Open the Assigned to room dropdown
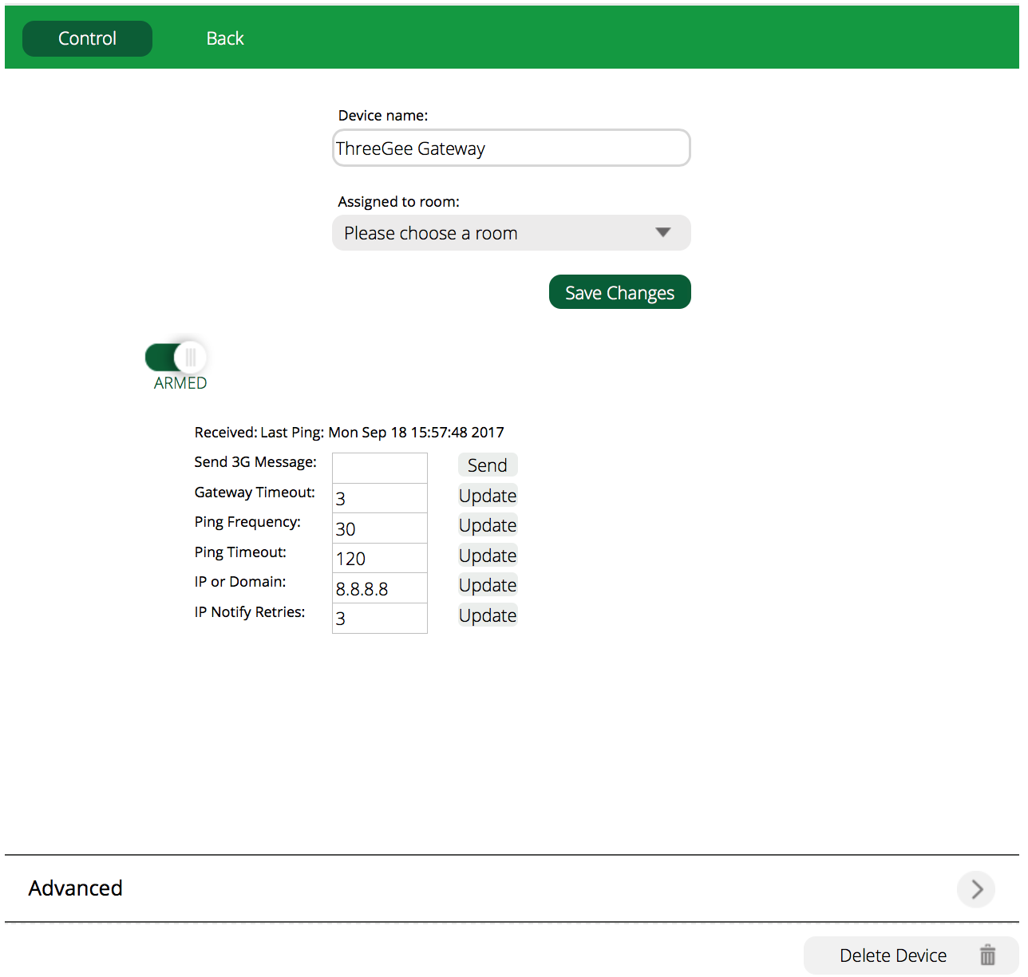This screenshot has width=1028, height=977. pos(511,233)
